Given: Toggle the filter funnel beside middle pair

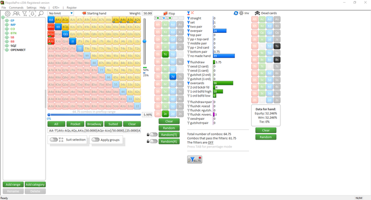Looking at the screenshot, I should [x=188, y=44].
